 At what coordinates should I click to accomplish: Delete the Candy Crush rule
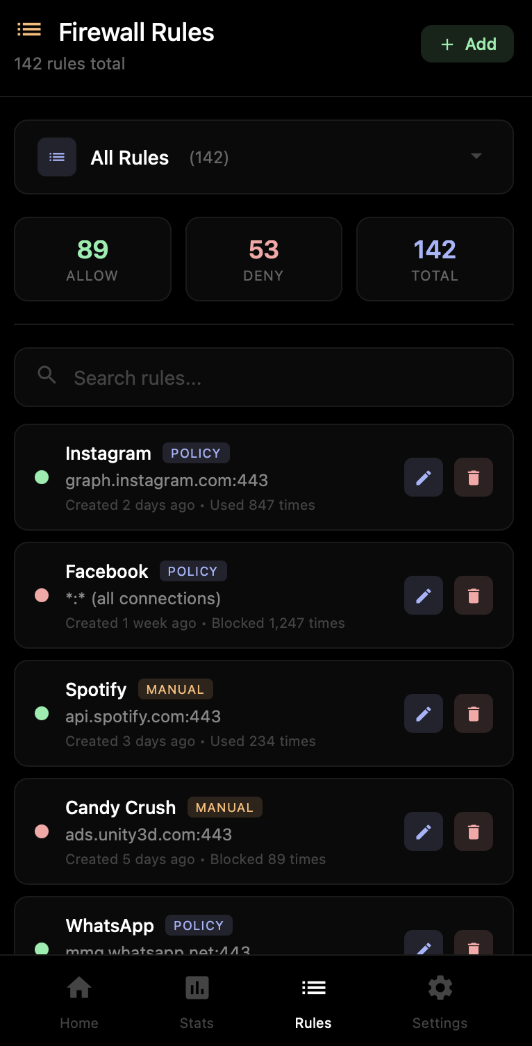click(474, 831)
